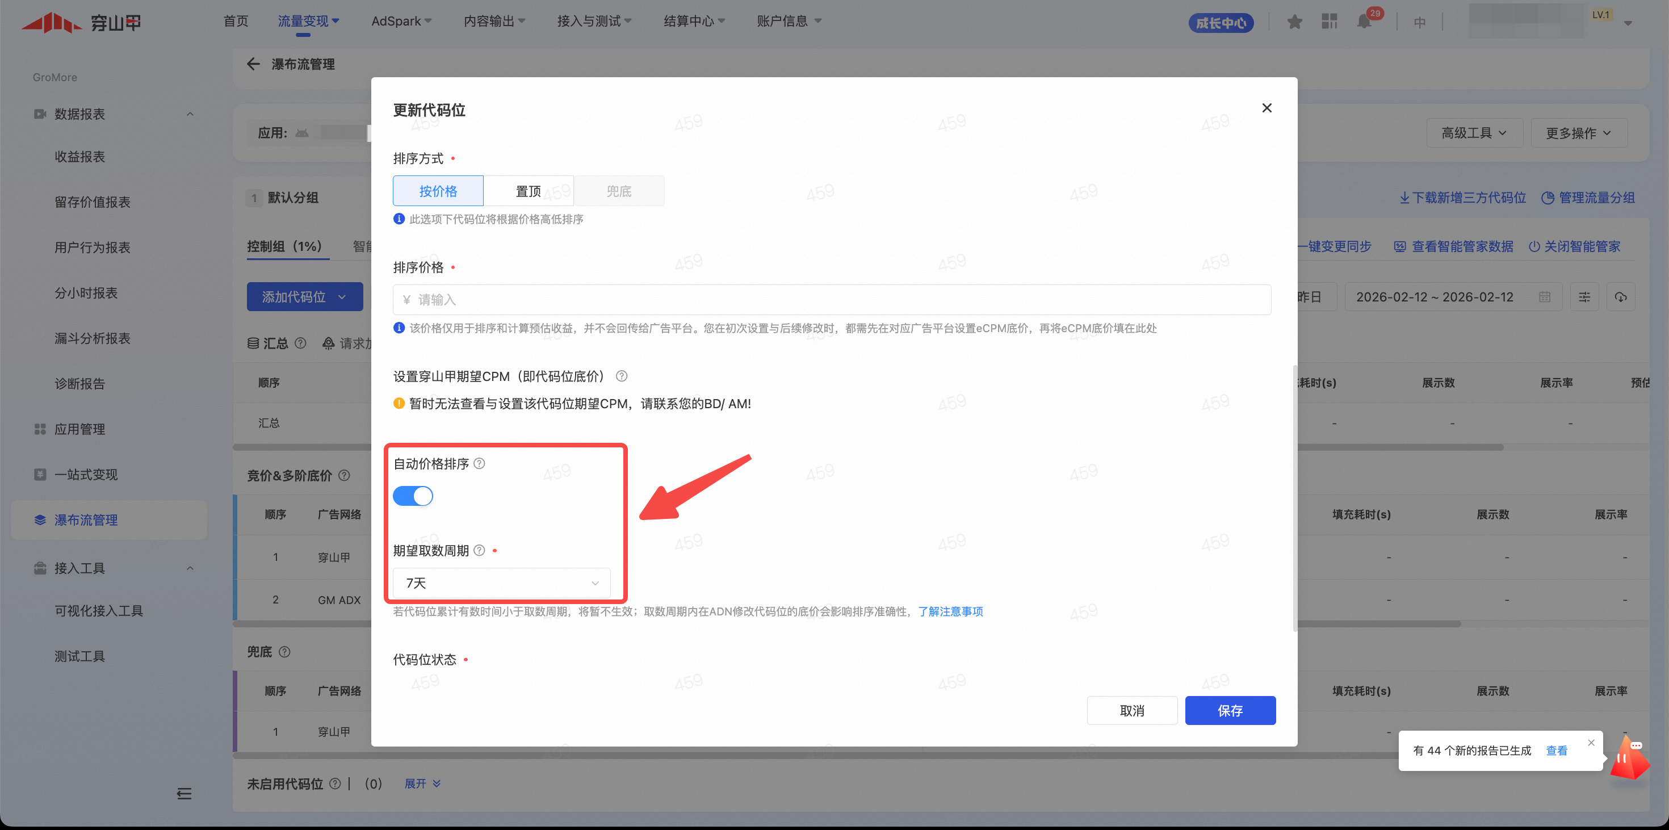Click help icon beside 设置穿山甲期望CPM

point(622,376)
